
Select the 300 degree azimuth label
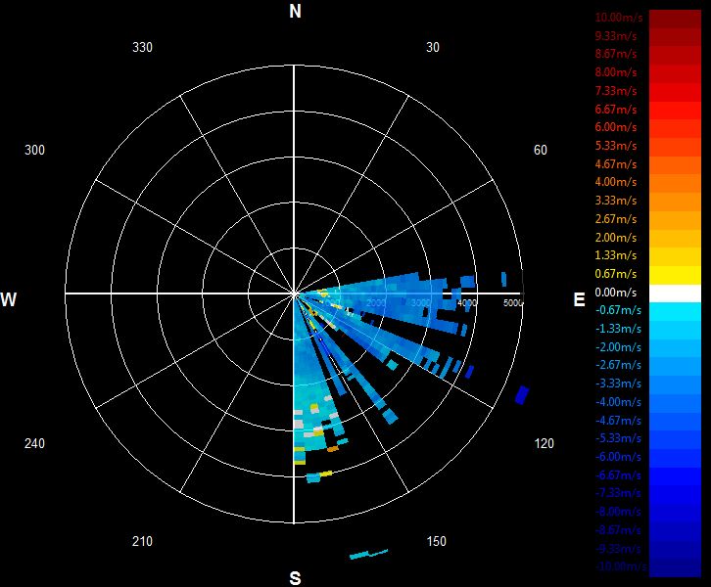click(34, 150)
